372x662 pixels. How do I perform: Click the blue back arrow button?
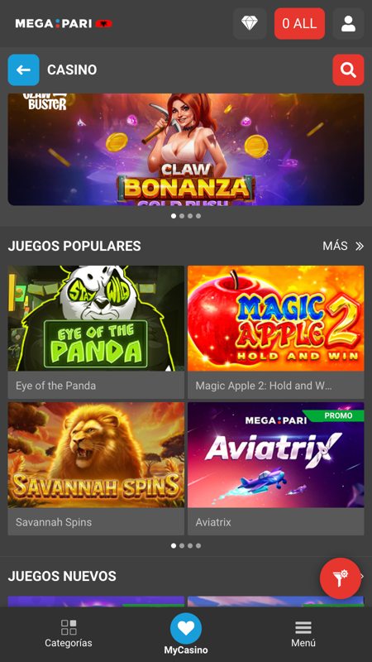tap(24, 70)
